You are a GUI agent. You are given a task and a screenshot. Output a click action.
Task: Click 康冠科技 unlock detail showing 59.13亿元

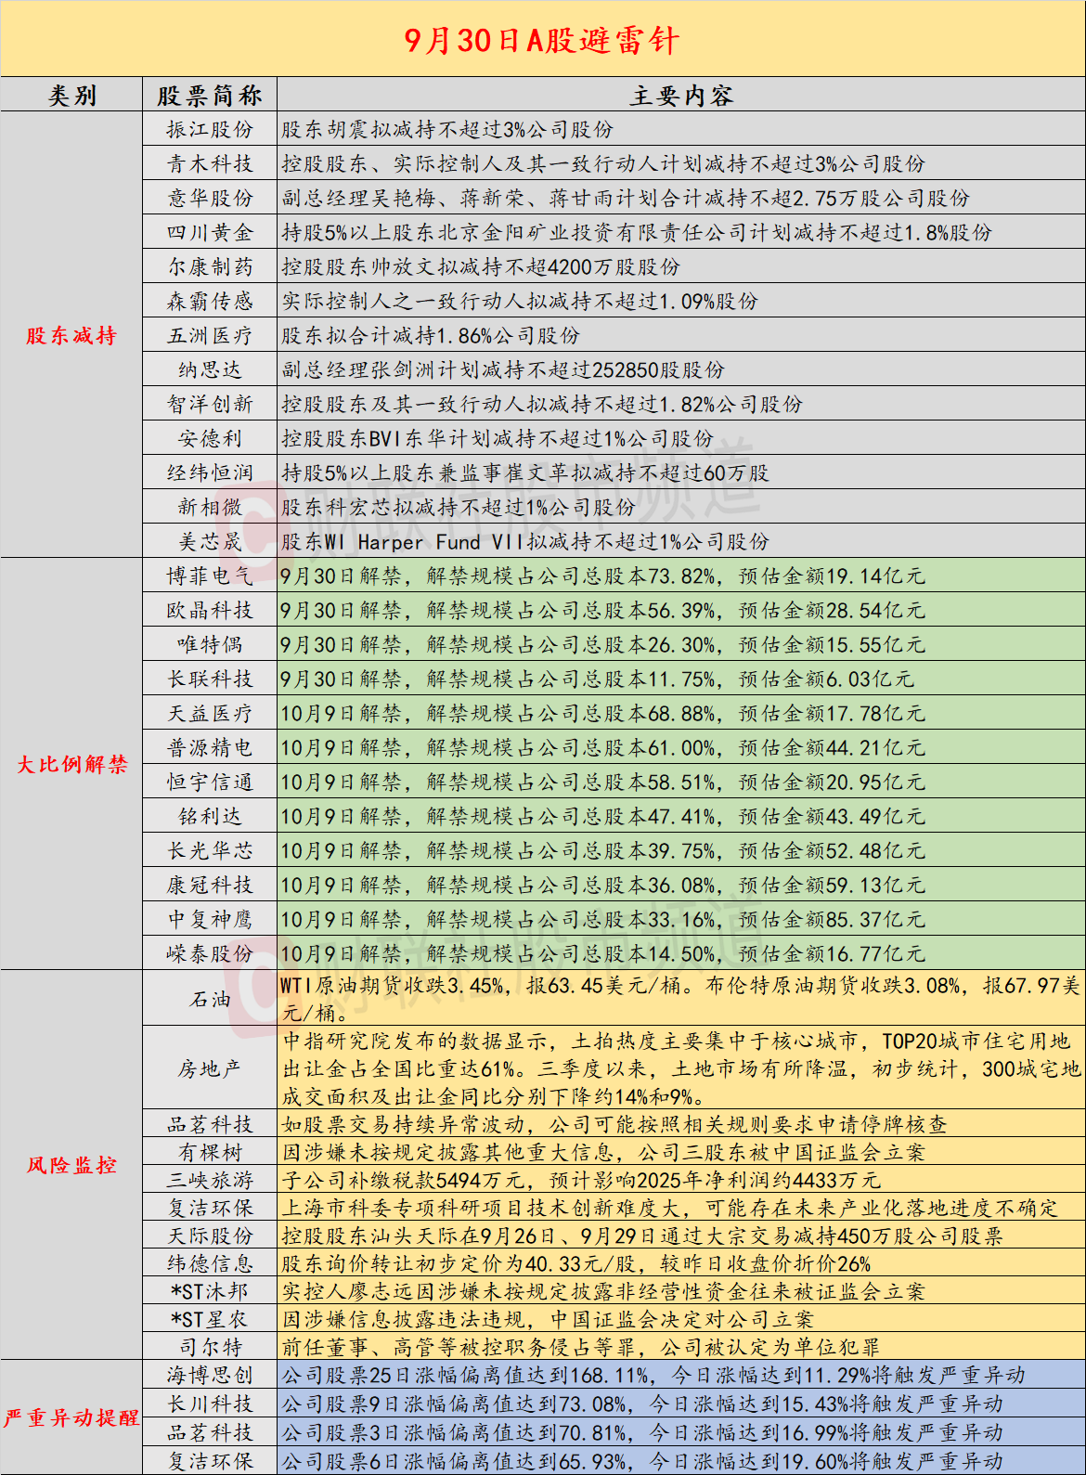tap(681, 885)
